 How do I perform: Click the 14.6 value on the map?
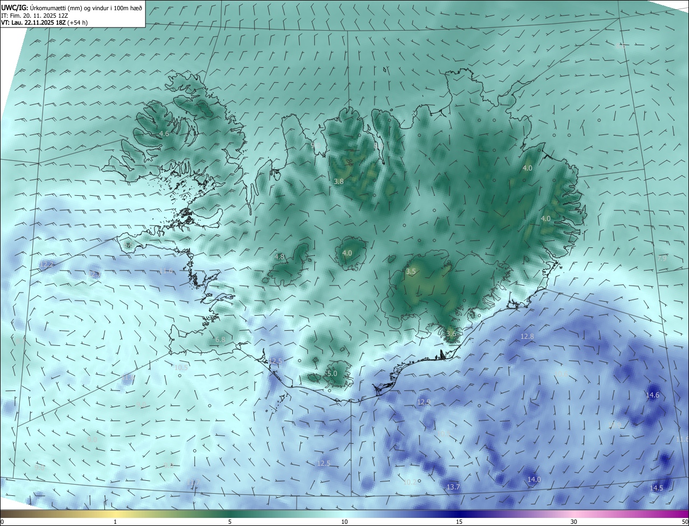[652, 395]
